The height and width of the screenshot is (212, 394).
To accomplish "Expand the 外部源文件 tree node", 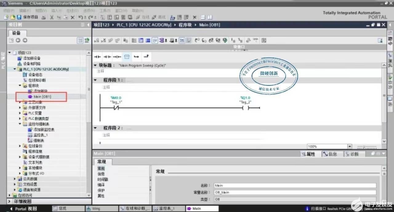I will (20, 108).
